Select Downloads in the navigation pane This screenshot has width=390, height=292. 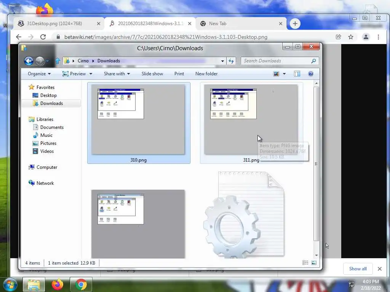coord(51,103)
